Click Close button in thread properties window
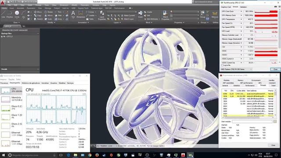 [x=273, y=145]
